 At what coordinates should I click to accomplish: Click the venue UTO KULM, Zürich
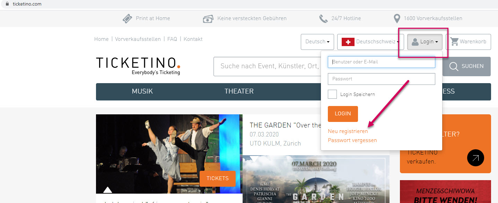click(x=275, y=143)
